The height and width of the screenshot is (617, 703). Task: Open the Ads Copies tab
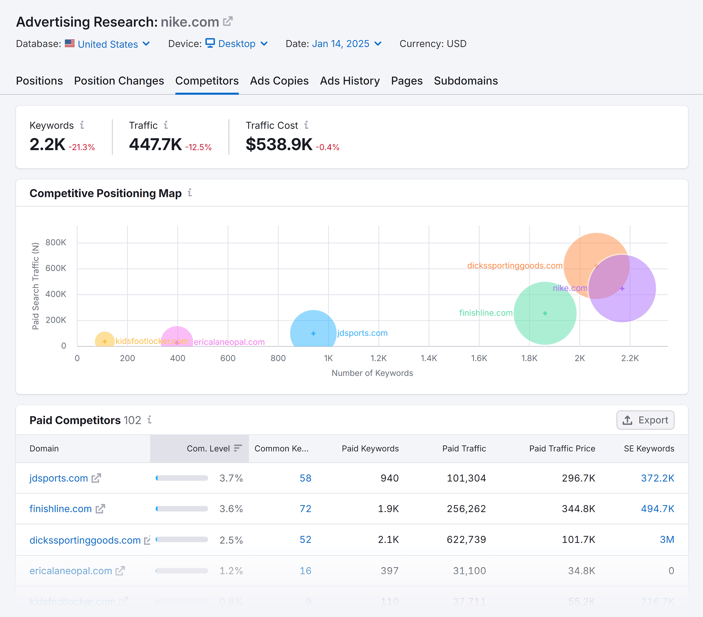pos(279,81)
